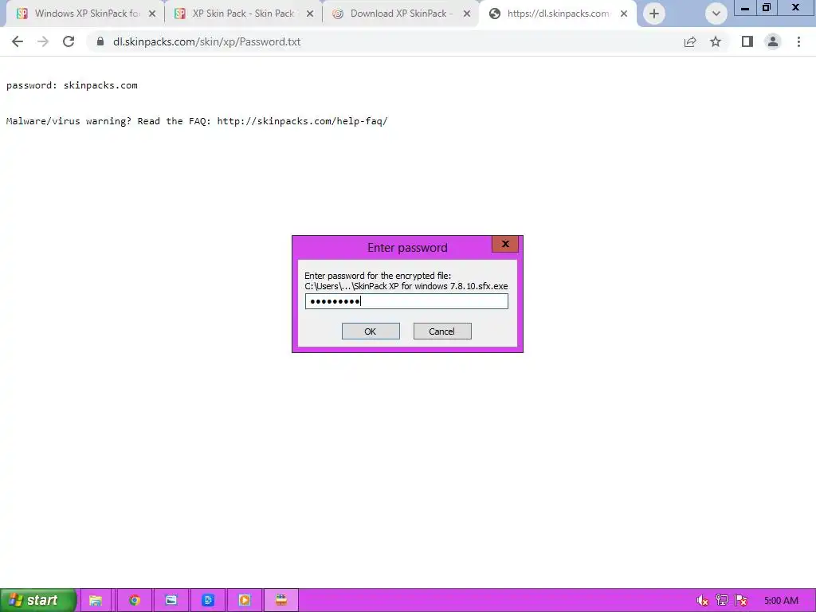Viewport: 816px width, 612px height.
Task: Open the media player taskbar app
Action: click(x=244, y=600)
